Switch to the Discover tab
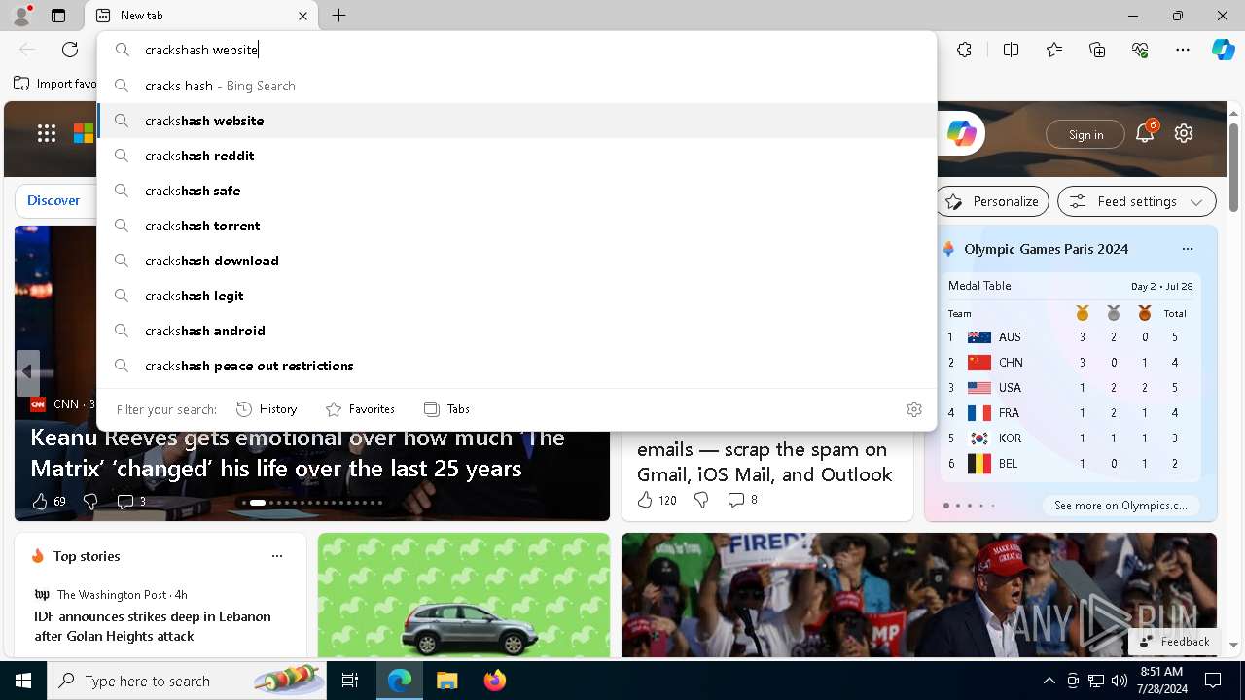 pyautogui.click(x=53, y=200)
